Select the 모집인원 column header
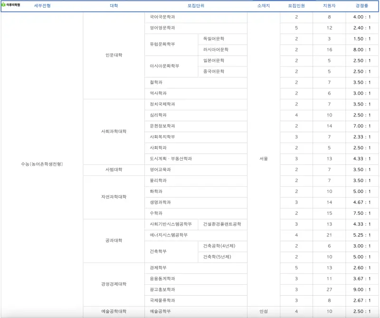 (296, 6)
